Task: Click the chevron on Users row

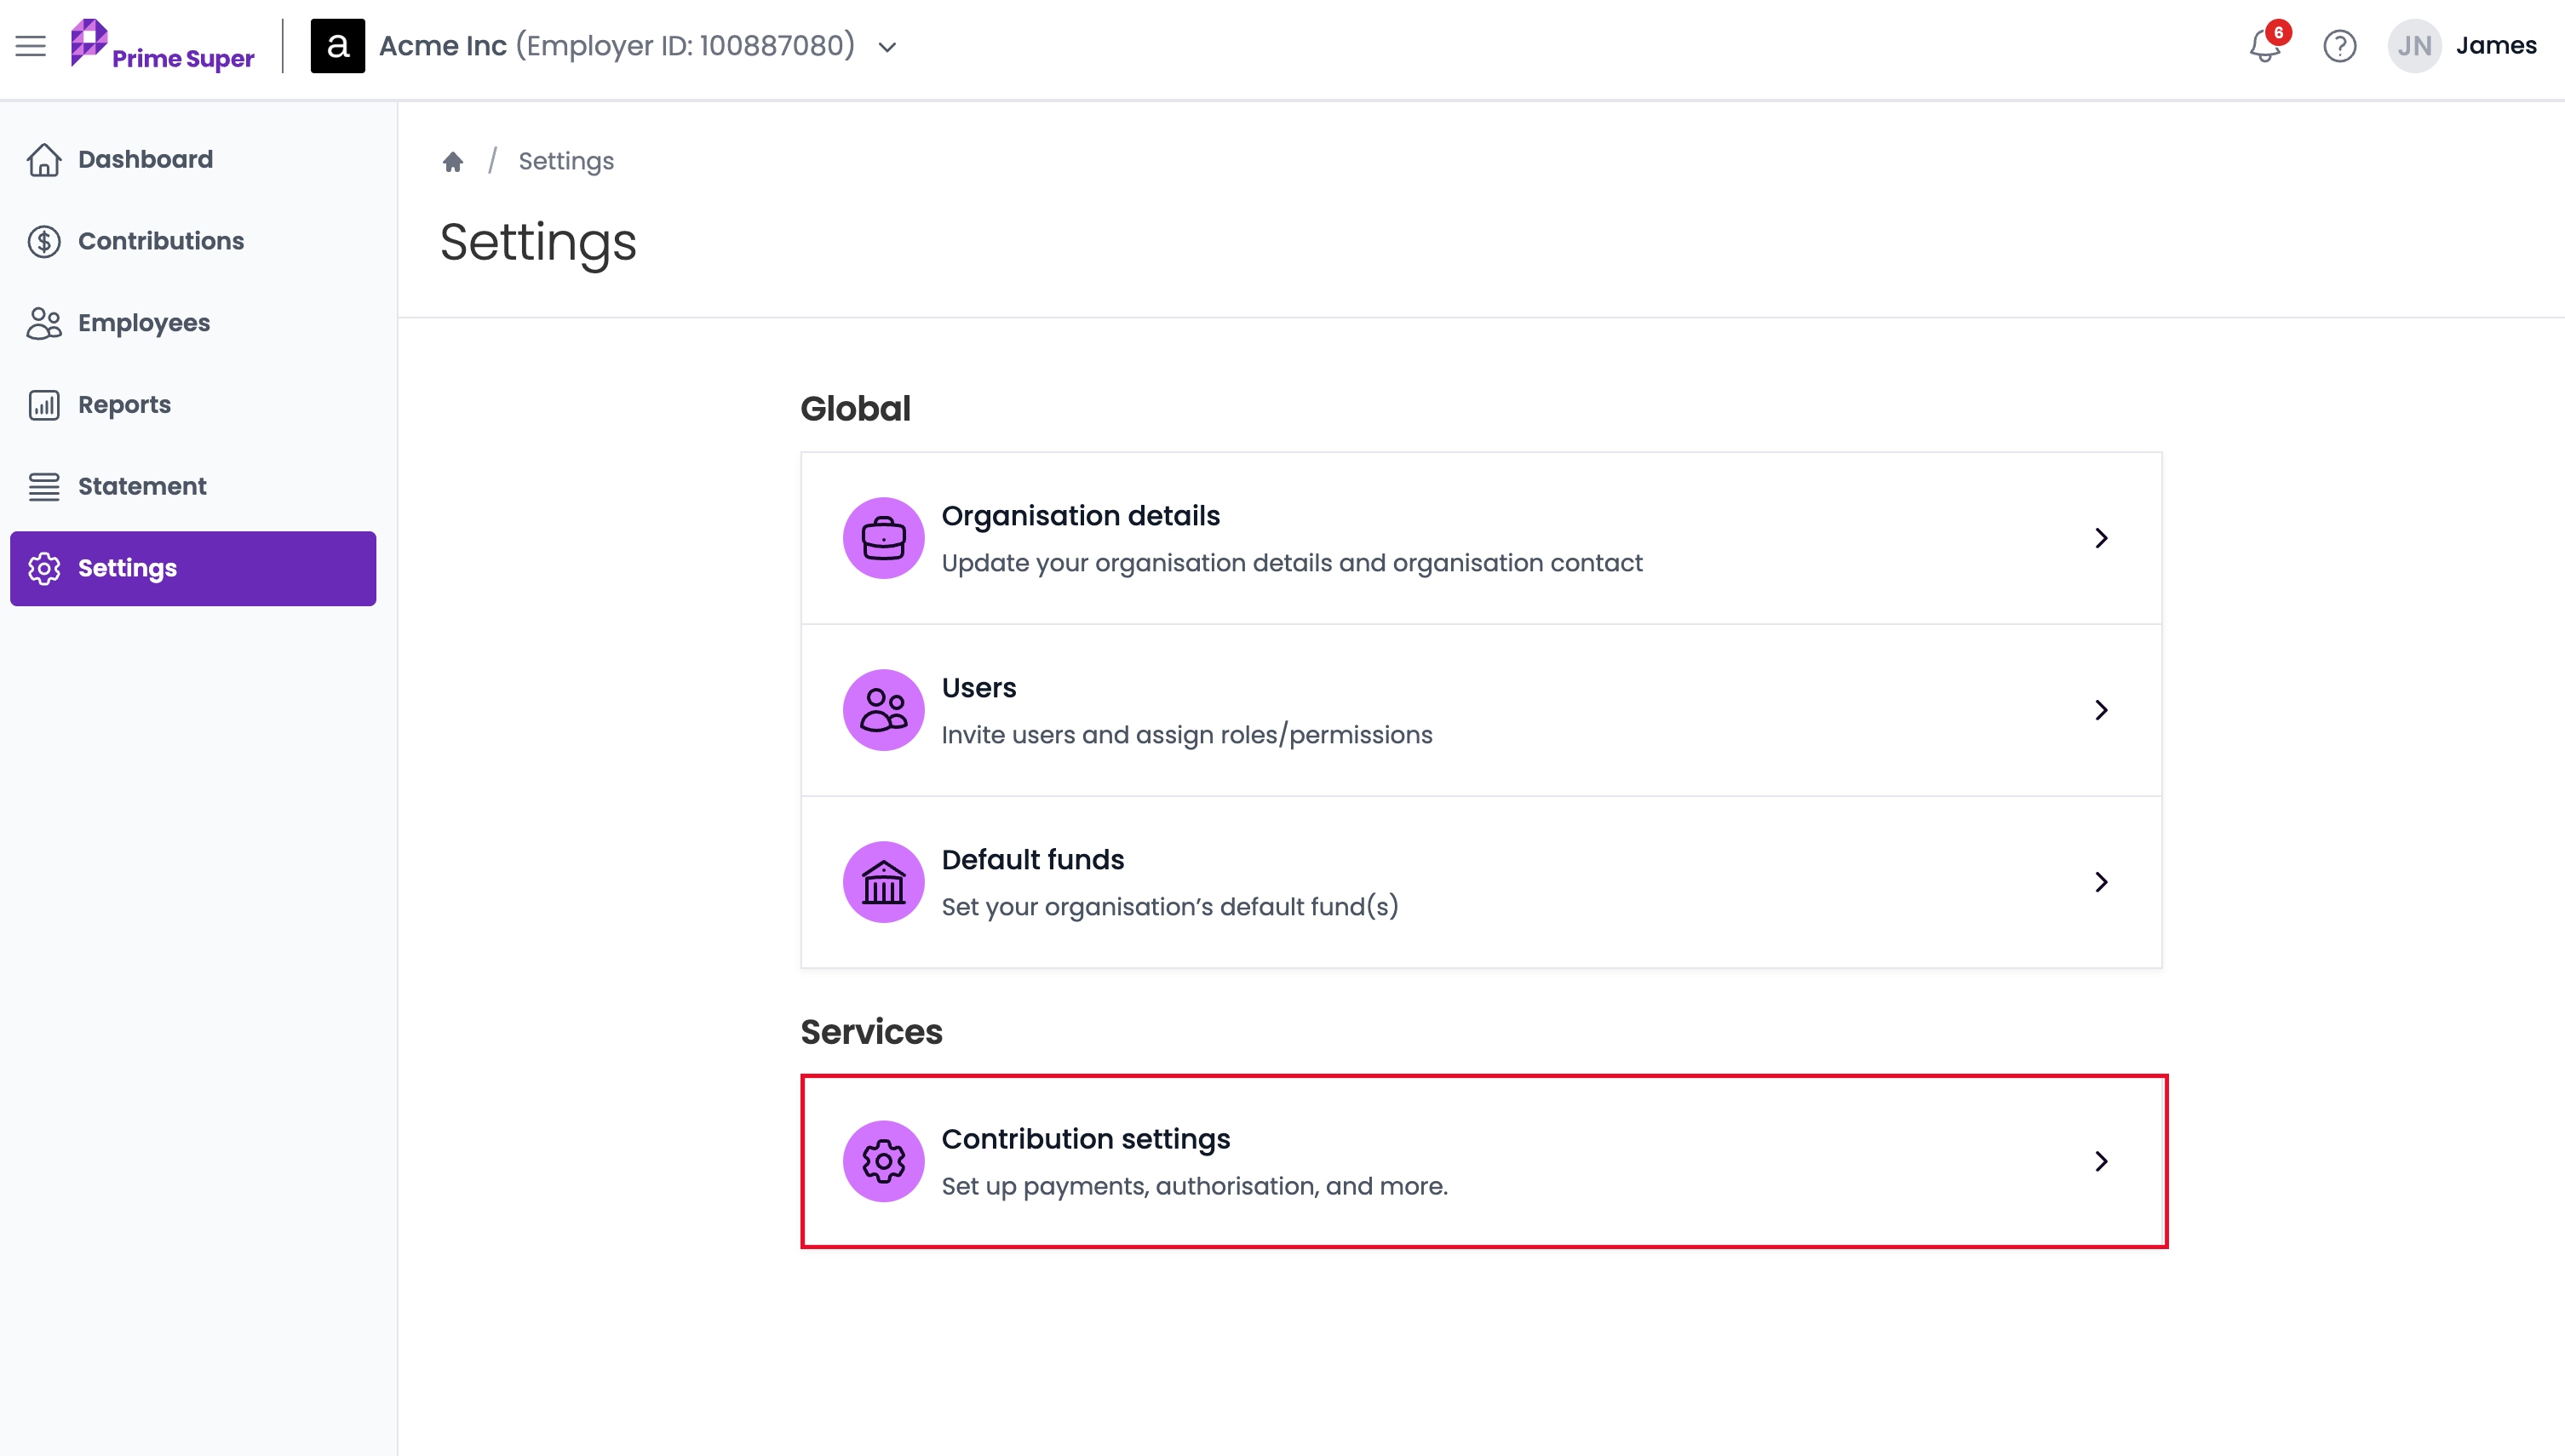Action: point(2101,710)
